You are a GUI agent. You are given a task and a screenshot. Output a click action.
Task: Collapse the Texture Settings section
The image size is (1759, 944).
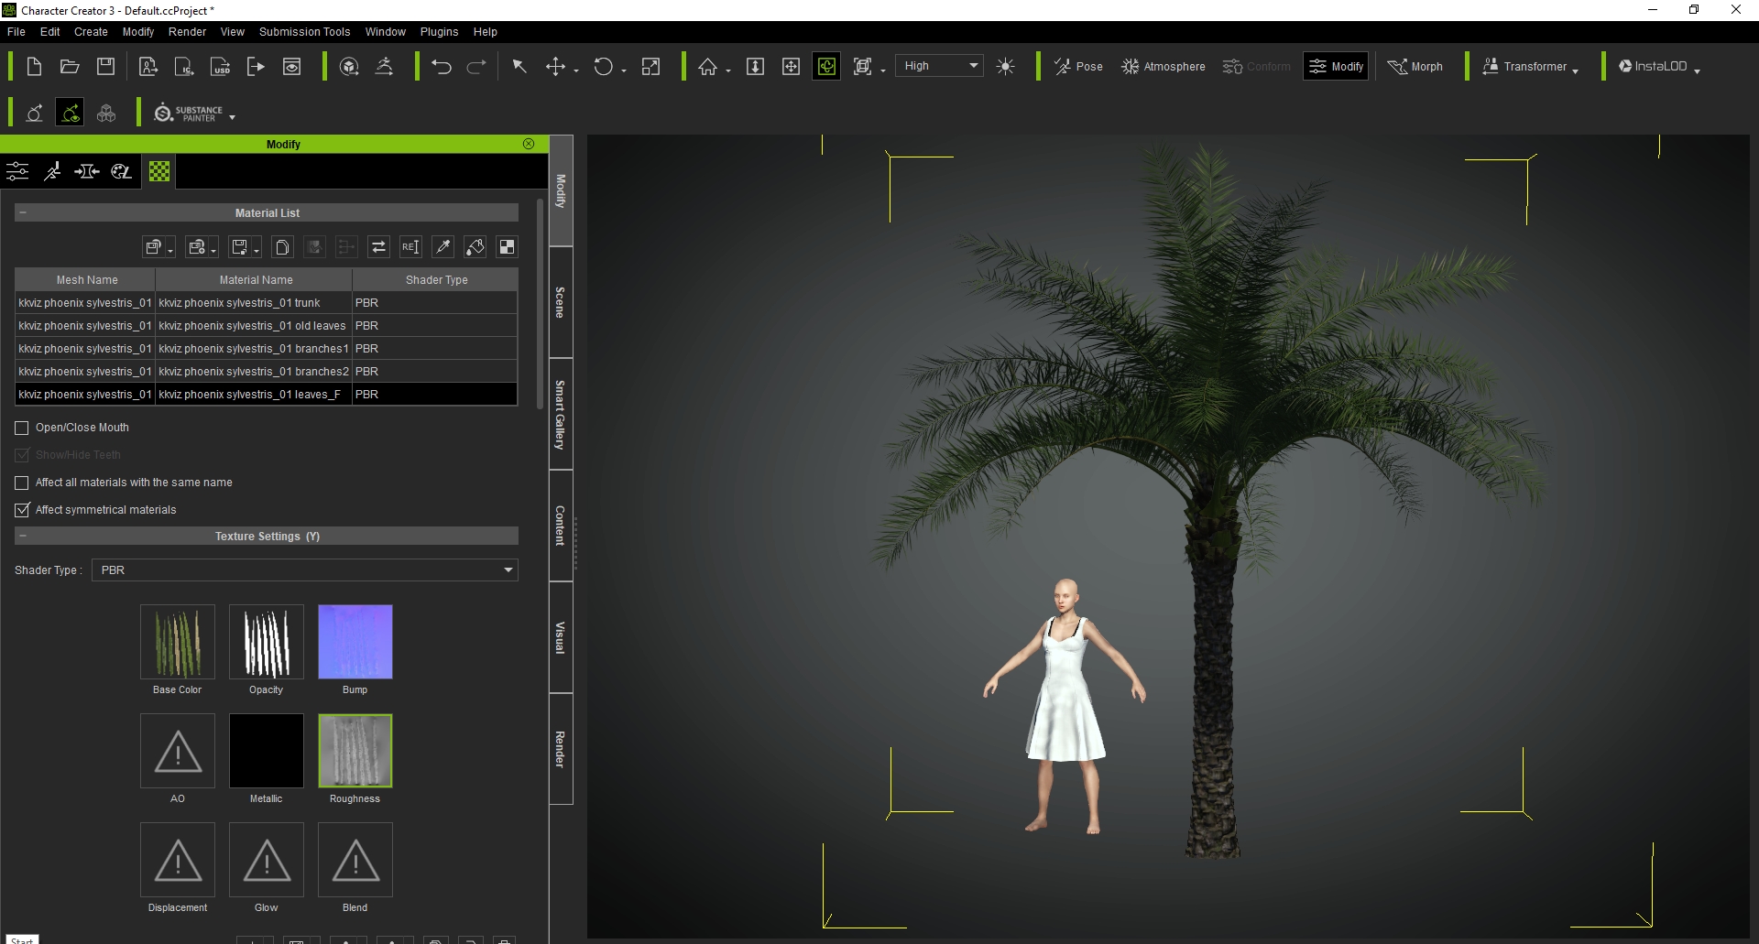tap(23, 536)
